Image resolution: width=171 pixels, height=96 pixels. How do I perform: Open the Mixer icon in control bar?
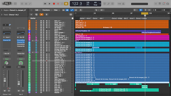[x=26, y=4]
